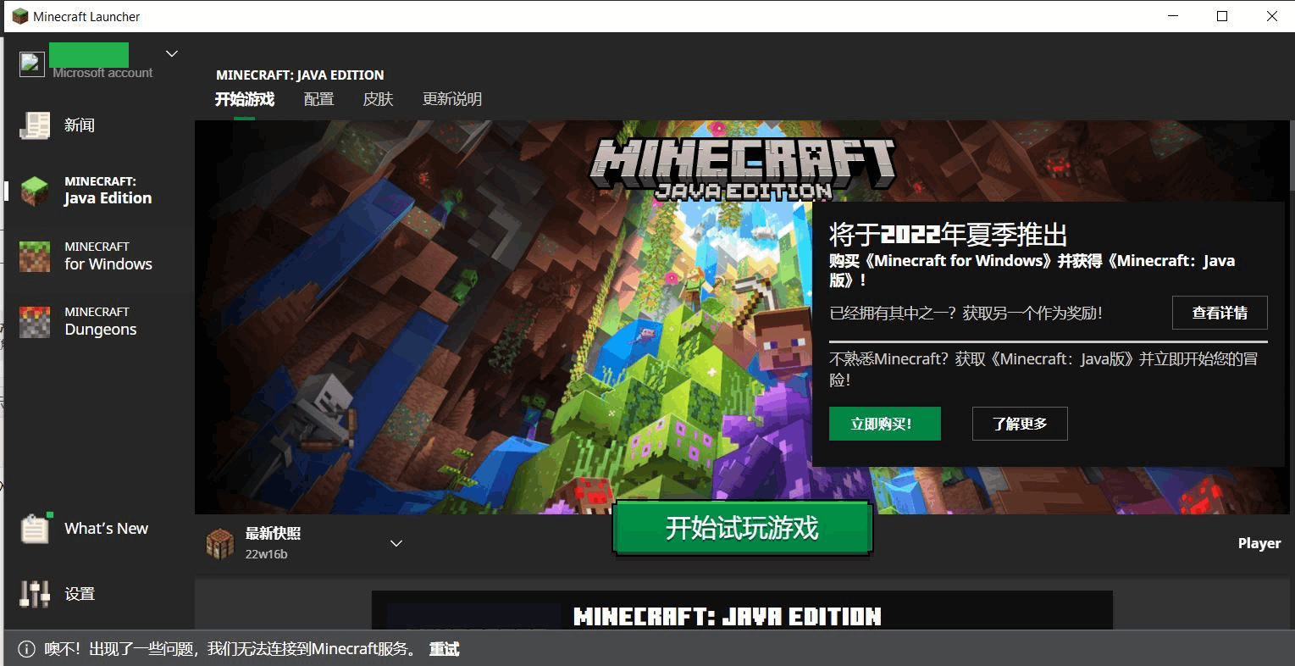Click the 重试 retry link

coord(444,649)
